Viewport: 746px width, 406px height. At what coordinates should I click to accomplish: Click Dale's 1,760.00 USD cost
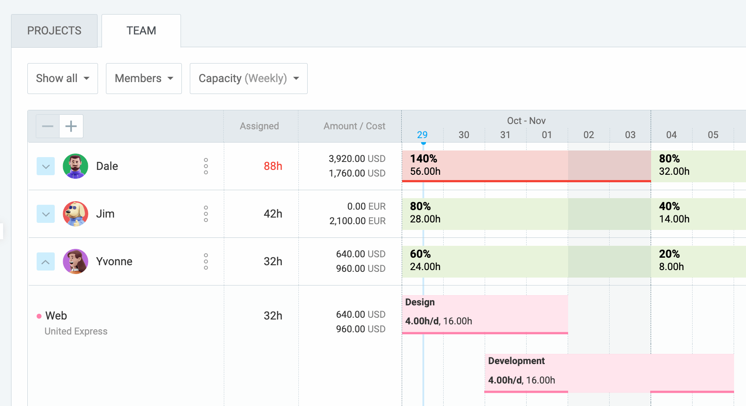tap(357, 173)
